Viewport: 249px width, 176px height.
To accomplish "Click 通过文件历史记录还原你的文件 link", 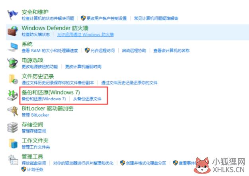I will click(x=129, y=83).
